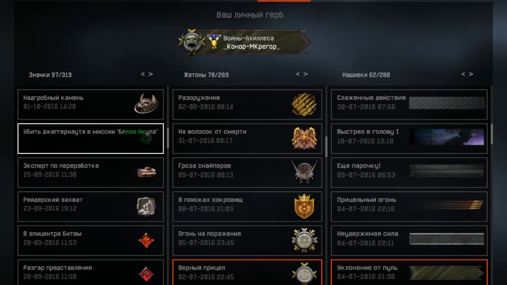Advance to next Нашивки page
The image size is (507, 285).
coord(471,74)
